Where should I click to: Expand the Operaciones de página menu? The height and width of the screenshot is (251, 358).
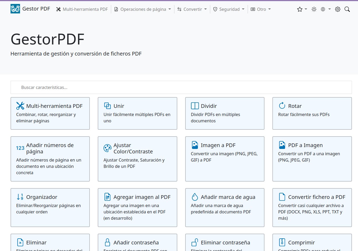[x=143, y=9]
